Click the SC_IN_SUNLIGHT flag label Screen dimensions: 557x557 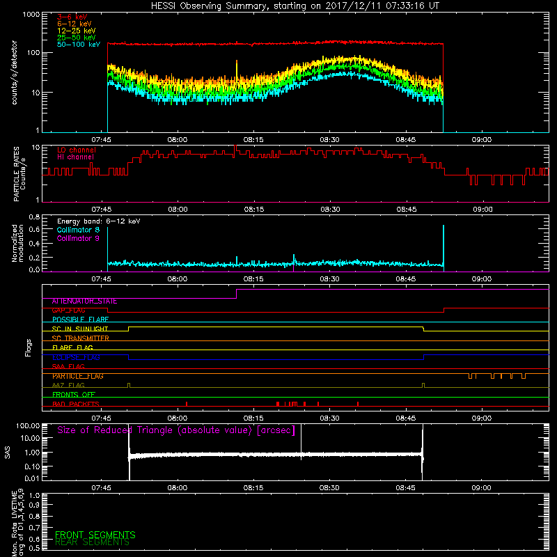coord(80,329)
